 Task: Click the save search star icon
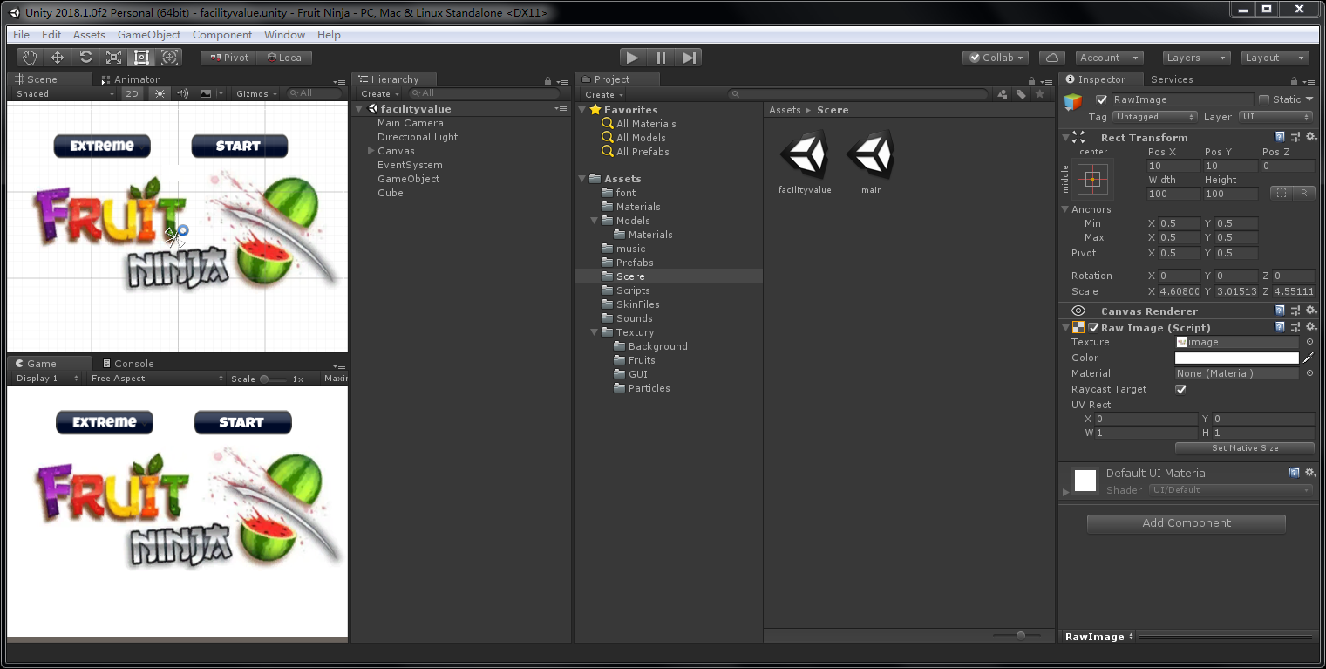(x=1039, y=94)
